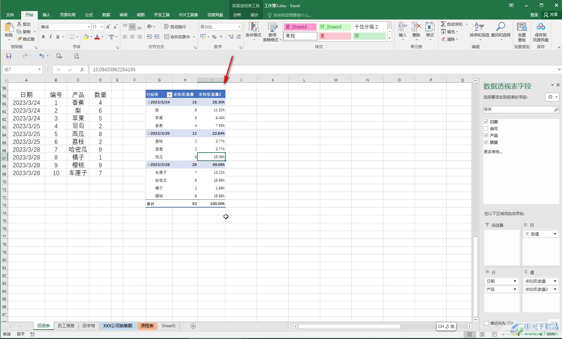Viewport: 562px width, 339px height.
Task: Click the pivot fields search box
Action: click(521, 109)
